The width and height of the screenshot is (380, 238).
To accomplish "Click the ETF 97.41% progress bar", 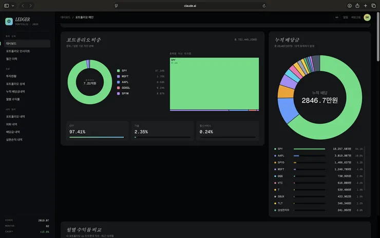I will [x=97, y=137].
